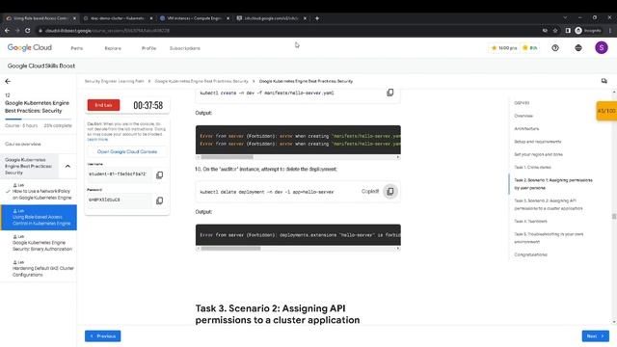
Task: Click the browser address bar
Action: [287, 30]
